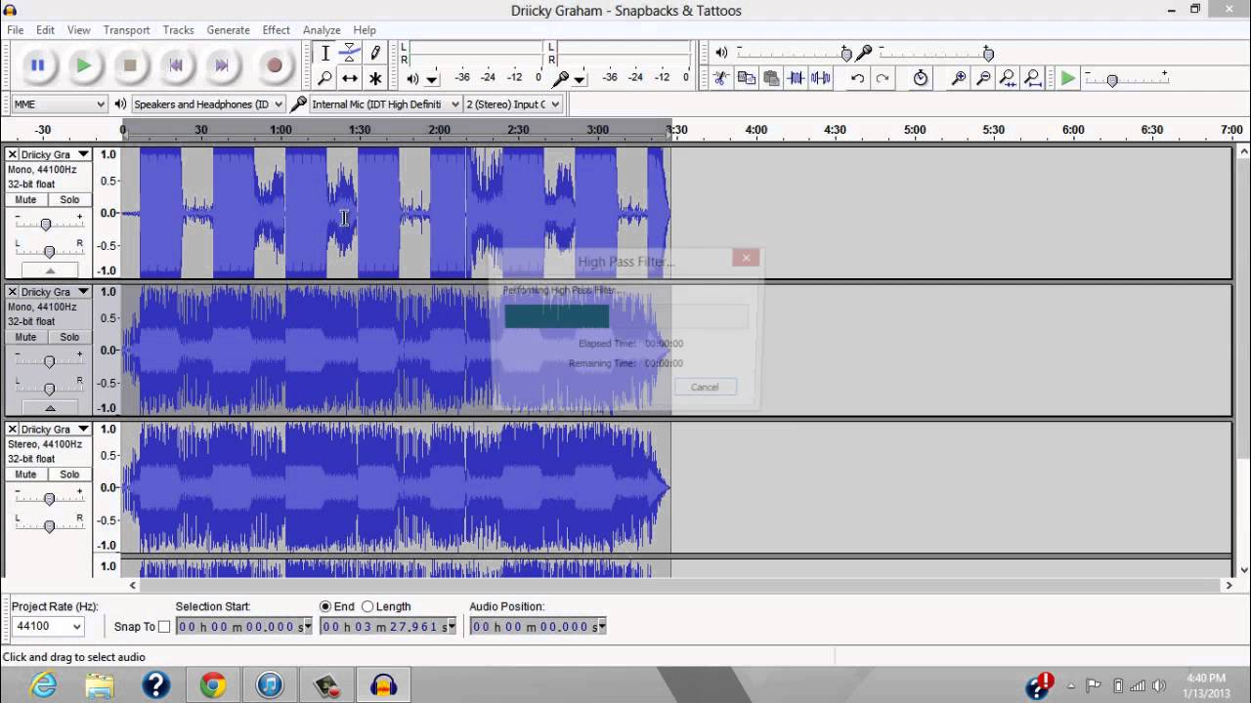Select the Draw pencil tool

click(375, 54)
